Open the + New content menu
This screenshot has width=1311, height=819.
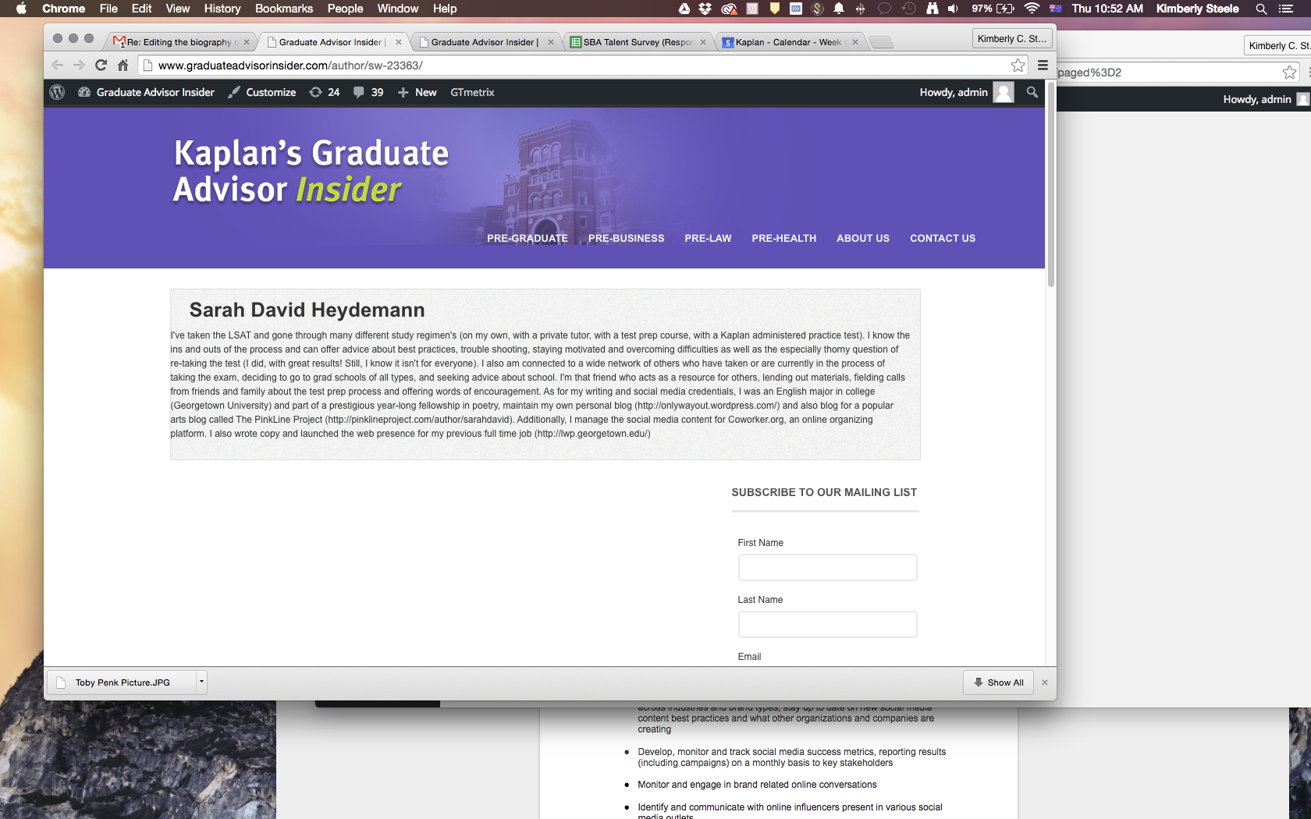(417, 92)
